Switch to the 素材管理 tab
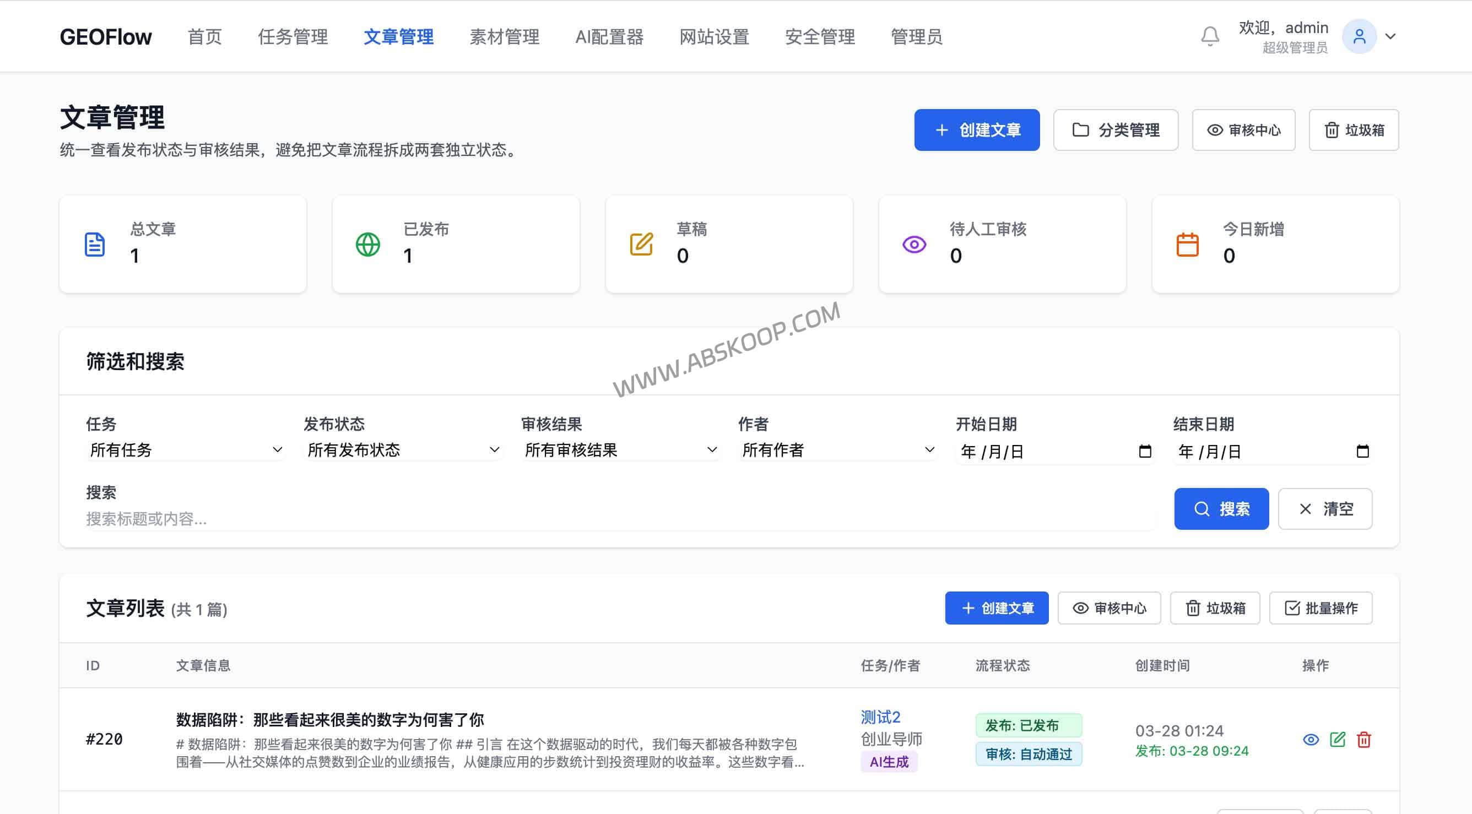1472x814 pixels. (504, 36)
